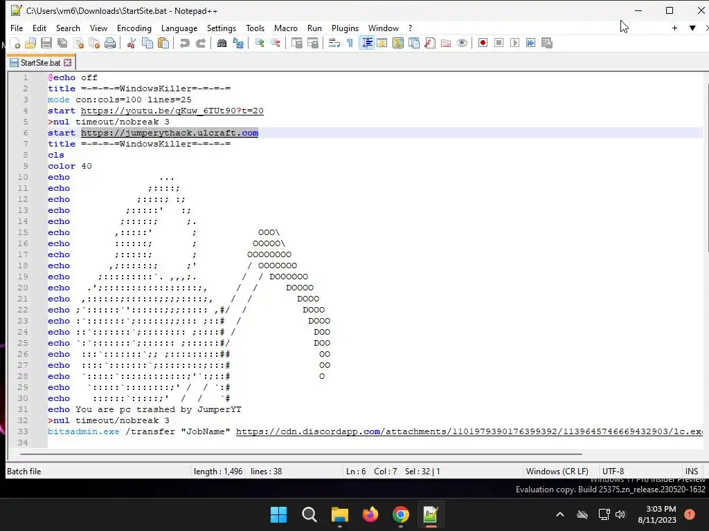This screenshot has height=531, width=709.
Task: Toggle synchronized horizontal scrolling
Action: point(312,44)
